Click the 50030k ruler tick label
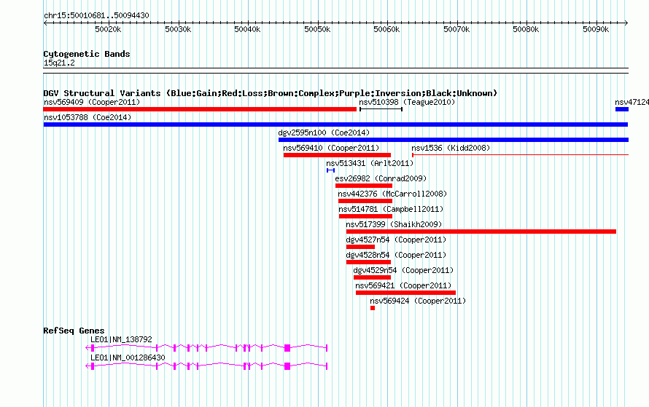Viewport: 649px width, 407px height. [x=178, y=29]
